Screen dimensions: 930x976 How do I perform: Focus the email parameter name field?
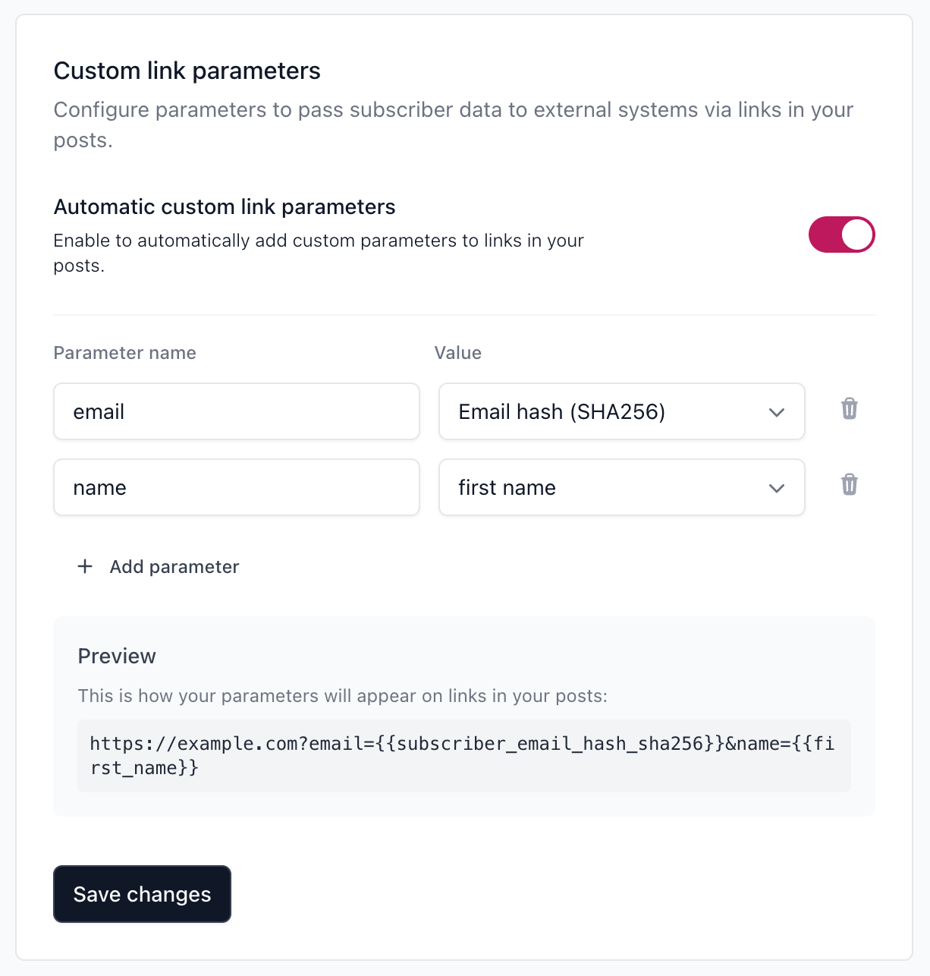coord(237,411)
